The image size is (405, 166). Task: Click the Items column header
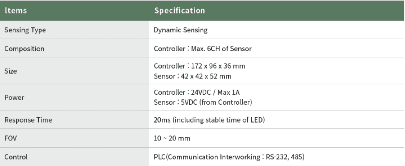click(x=16, y=11)
